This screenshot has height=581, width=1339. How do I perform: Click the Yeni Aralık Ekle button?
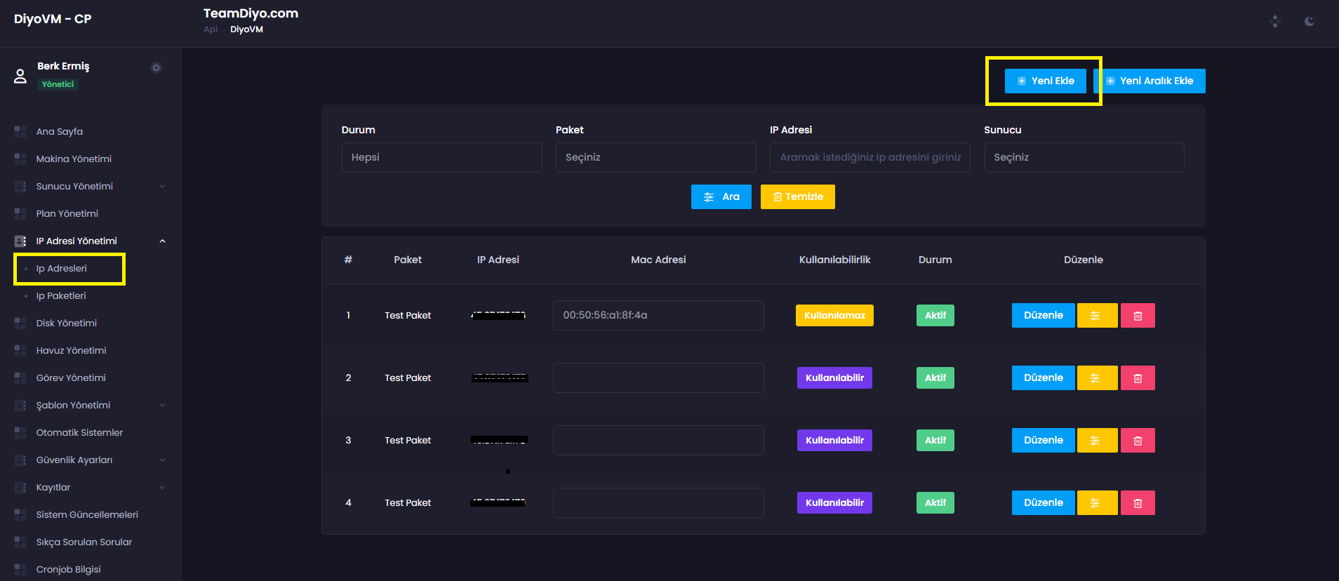tap(1150, 81)
